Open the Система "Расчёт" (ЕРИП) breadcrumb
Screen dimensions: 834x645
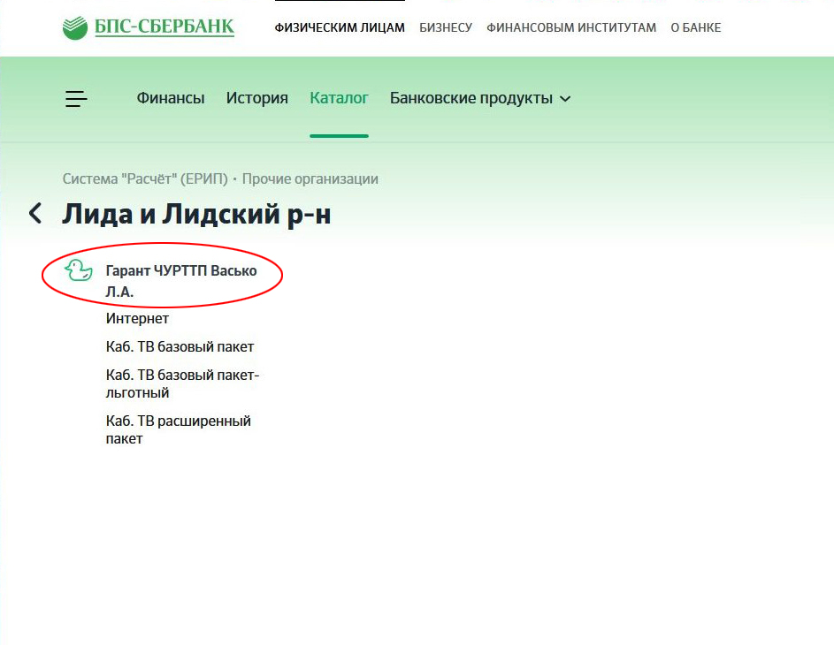pyautogui.click(x=145, y=179)
